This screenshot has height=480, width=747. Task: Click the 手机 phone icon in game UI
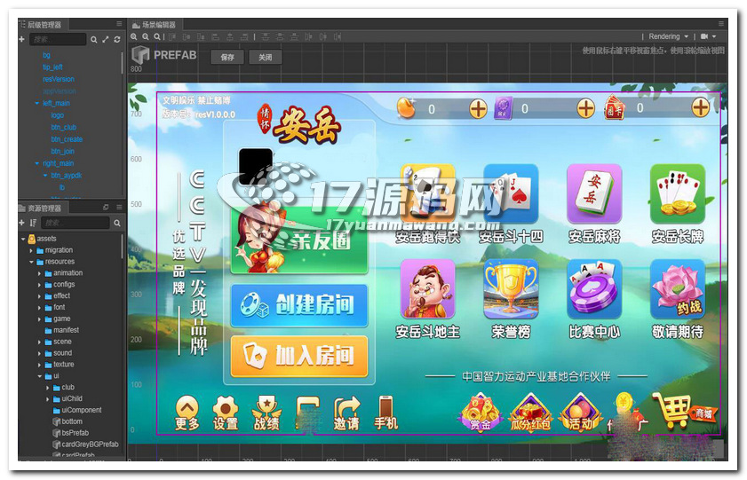coord(385,412)
